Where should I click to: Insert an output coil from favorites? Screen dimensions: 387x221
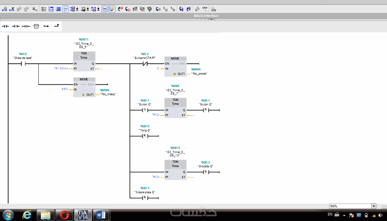pos(26,26)
